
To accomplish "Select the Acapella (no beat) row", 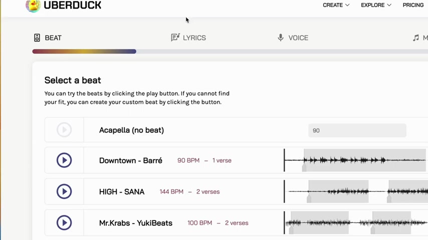I will pos(236,129).
